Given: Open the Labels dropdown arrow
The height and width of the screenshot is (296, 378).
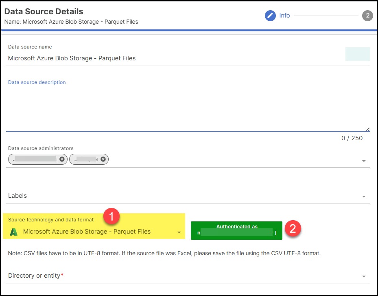Looking at the screenshot, I should pos(363,197).
